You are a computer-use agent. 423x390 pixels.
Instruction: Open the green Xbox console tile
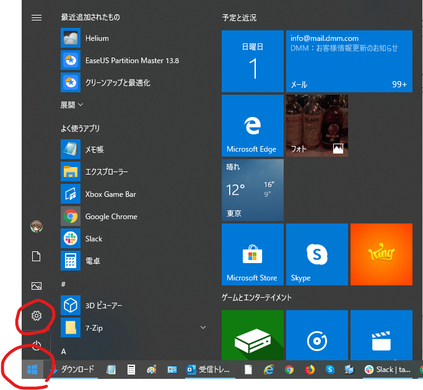(x=253, y=336)
